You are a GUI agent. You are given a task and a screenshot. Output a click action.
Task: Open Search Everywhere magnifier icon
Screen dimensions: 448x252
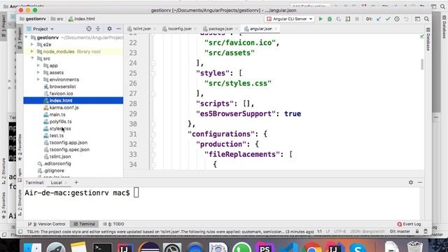(426, 19)
